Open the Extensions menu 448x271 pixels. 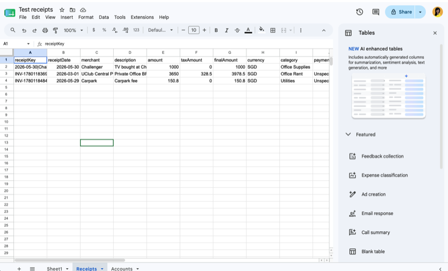coord(142,17)
